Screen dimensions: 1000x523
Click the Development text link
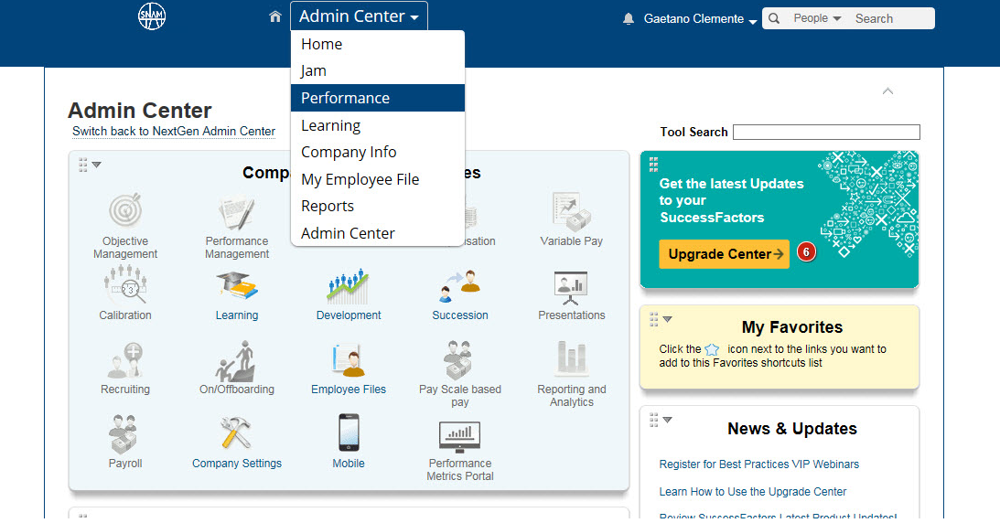click(x=349, y=315)
